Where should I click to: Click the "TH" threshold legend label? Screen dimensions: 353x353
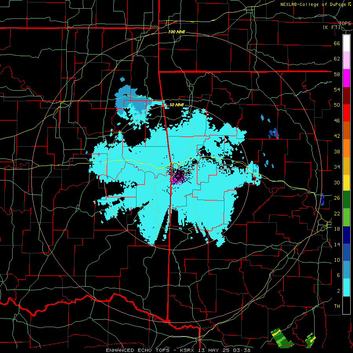[x=337, y=306]
